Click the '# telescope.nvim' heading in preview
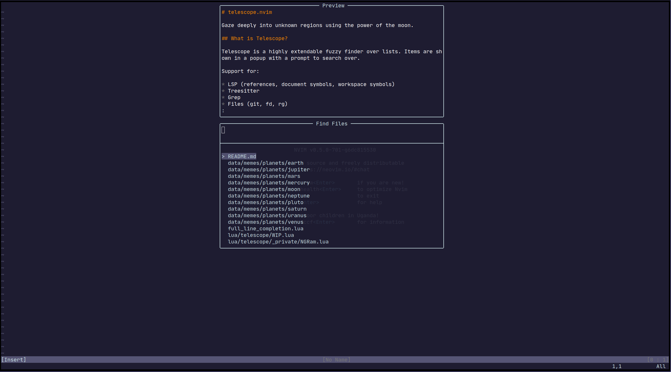671x372 pixels. tap(247, 12)
